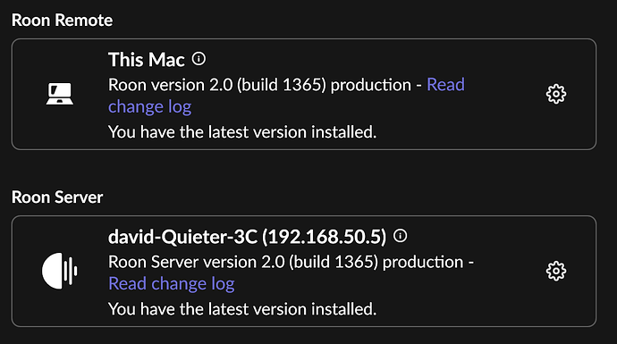Click the Roon Remote section heading

[63, 20]
